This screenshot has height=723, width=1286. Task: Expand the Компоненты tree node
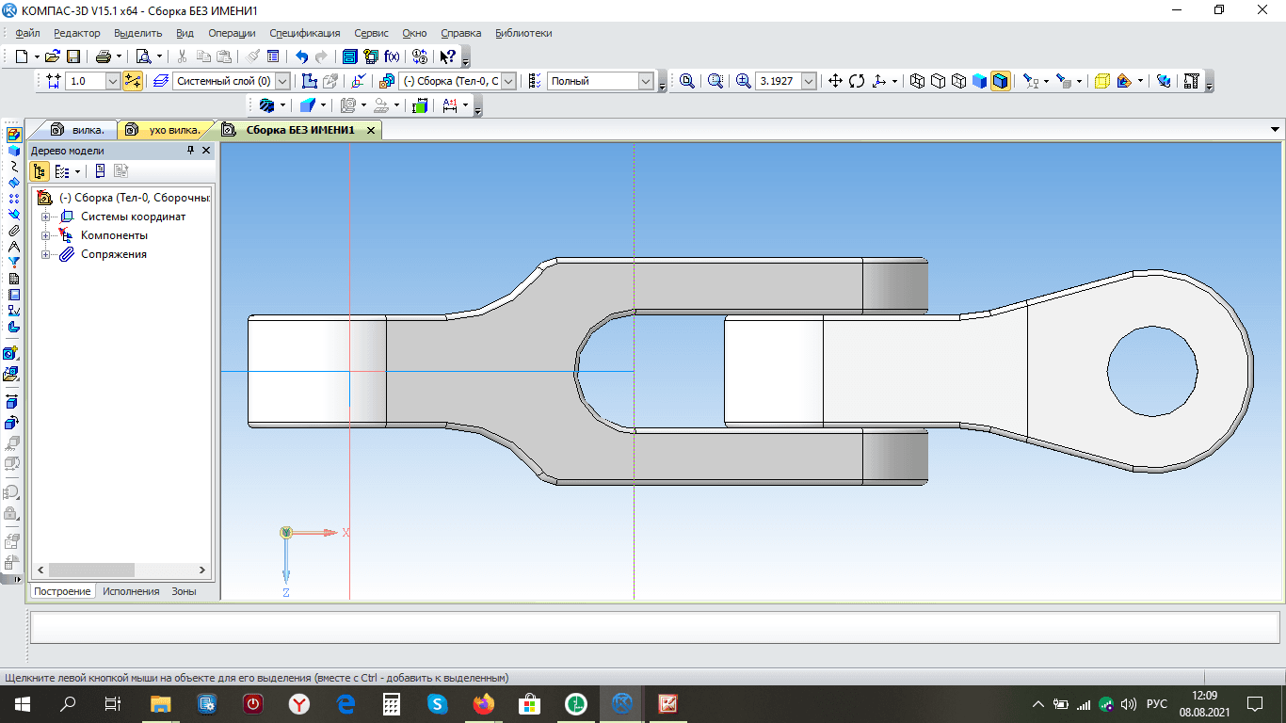pos(45,235)
